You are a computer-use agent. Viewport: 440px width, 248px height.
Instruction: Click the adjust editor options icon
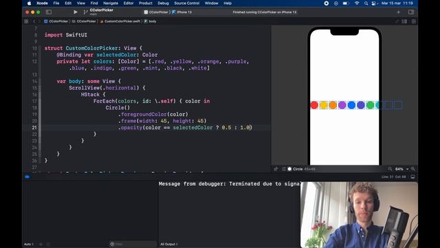pyautogui.click(x=404, y=21)
